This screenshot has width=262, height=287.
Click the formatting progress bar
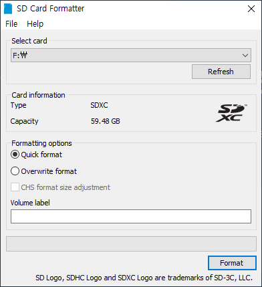[x=131, y=244]
